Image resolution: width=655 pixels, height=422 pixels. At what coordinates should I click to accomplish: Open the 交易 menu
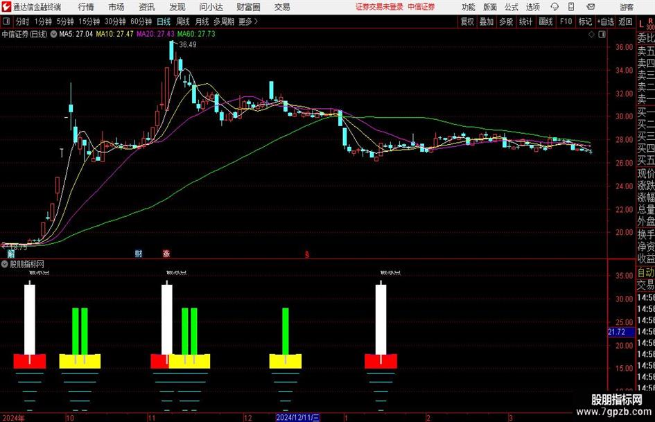282,7
